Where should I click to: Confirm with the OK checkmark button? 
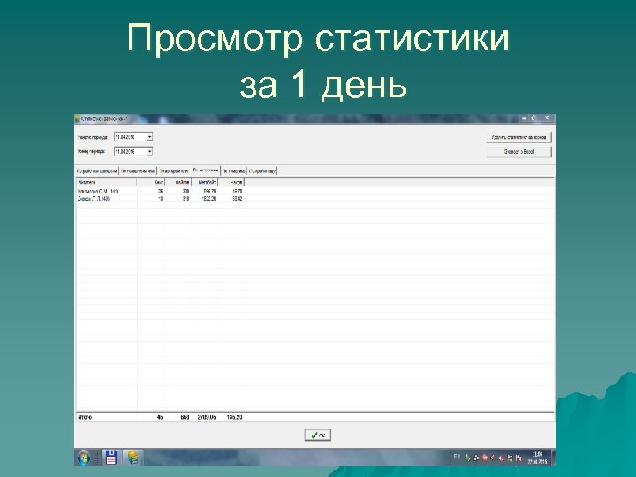pos(318,435)
